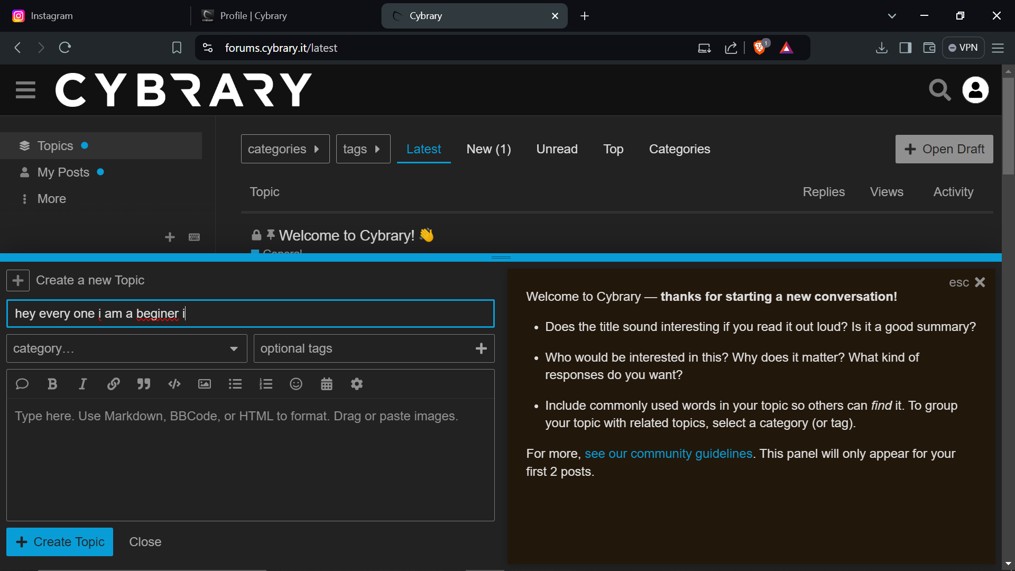
Task: Toggle the browser sidebar panel icon
Action: 905,48
